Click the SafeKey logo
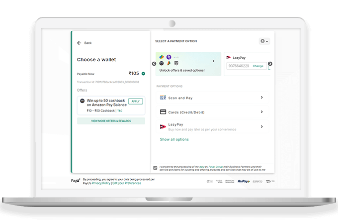Viewport: 338px width, 224px height. coord(257,181)
